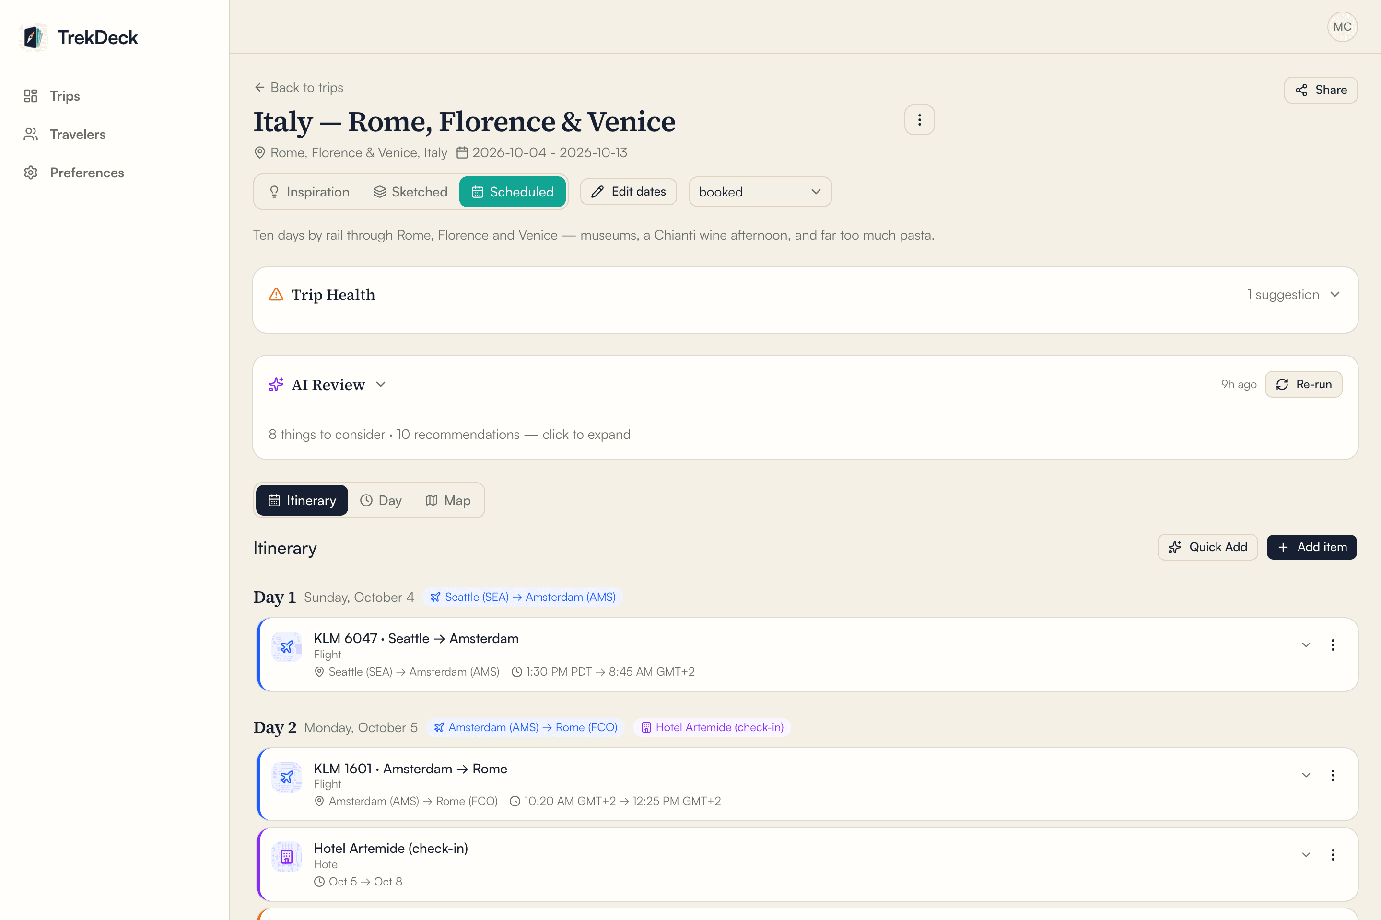
Task: Click the trip date range 2026-10-04 - 2026-10-13
Action: (550, 152)
